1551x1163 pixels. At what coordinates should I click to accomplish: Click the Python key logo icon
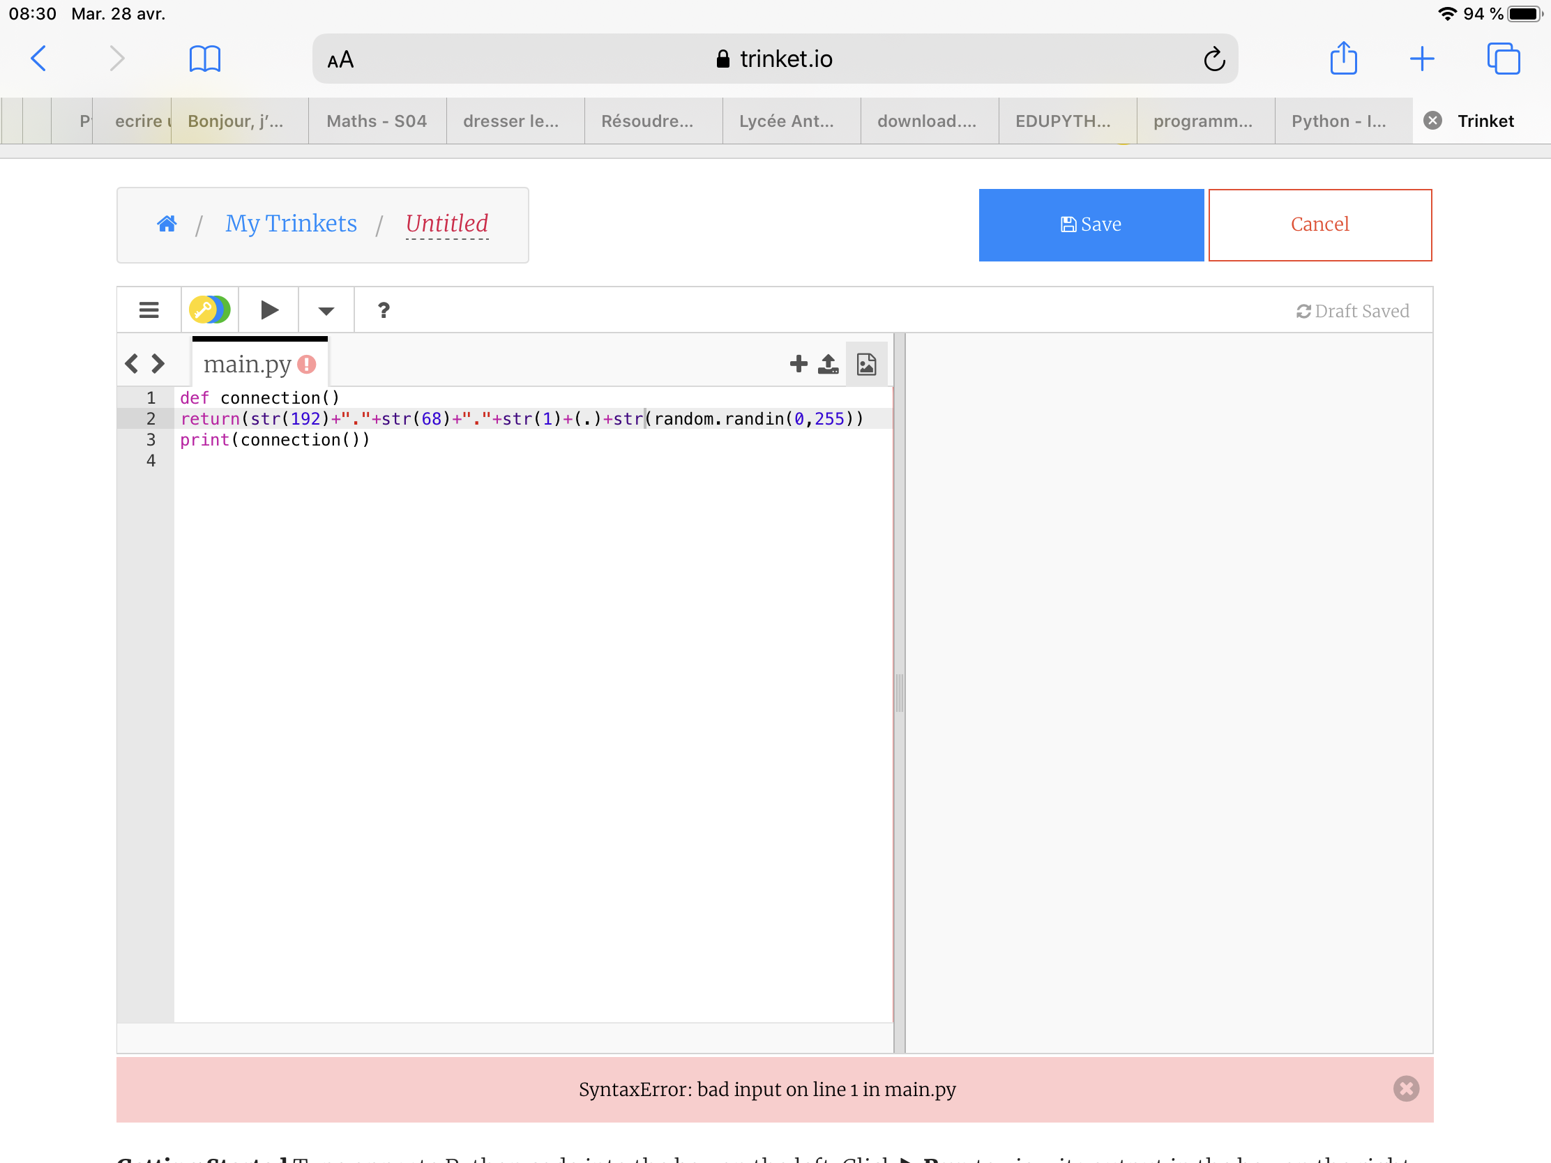pyautogui.click(x=210, y=310)
